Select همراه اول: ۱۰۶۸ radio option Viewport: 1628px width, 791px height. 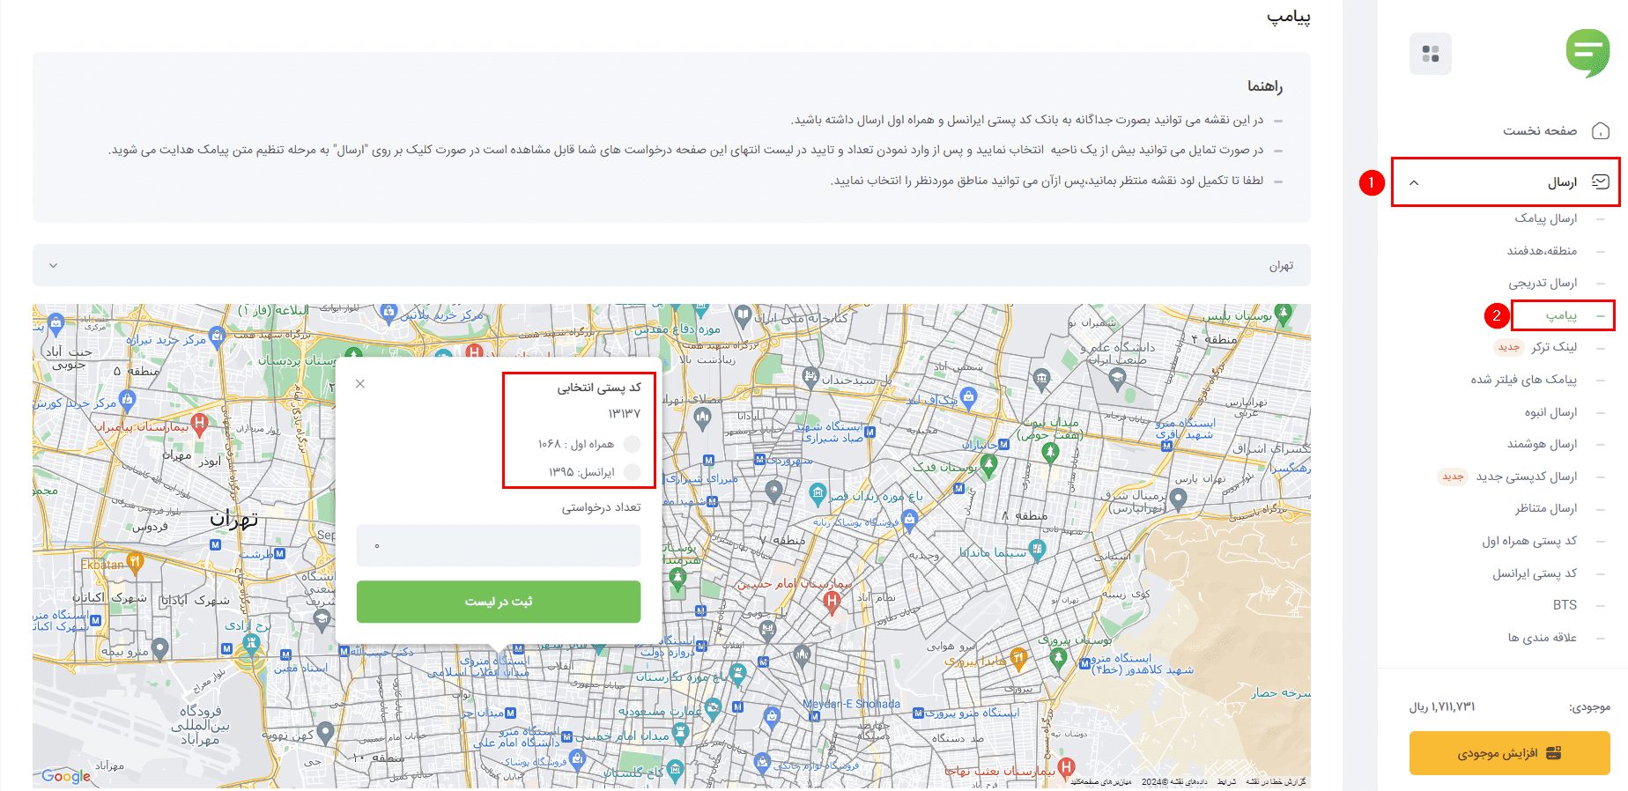coord(632,444)
